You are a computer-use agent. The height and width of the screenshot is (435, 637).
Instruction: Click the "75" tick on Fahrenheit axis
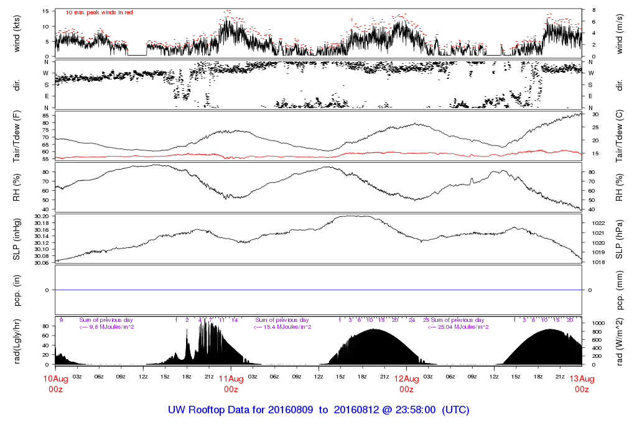(x=45, y=130)
